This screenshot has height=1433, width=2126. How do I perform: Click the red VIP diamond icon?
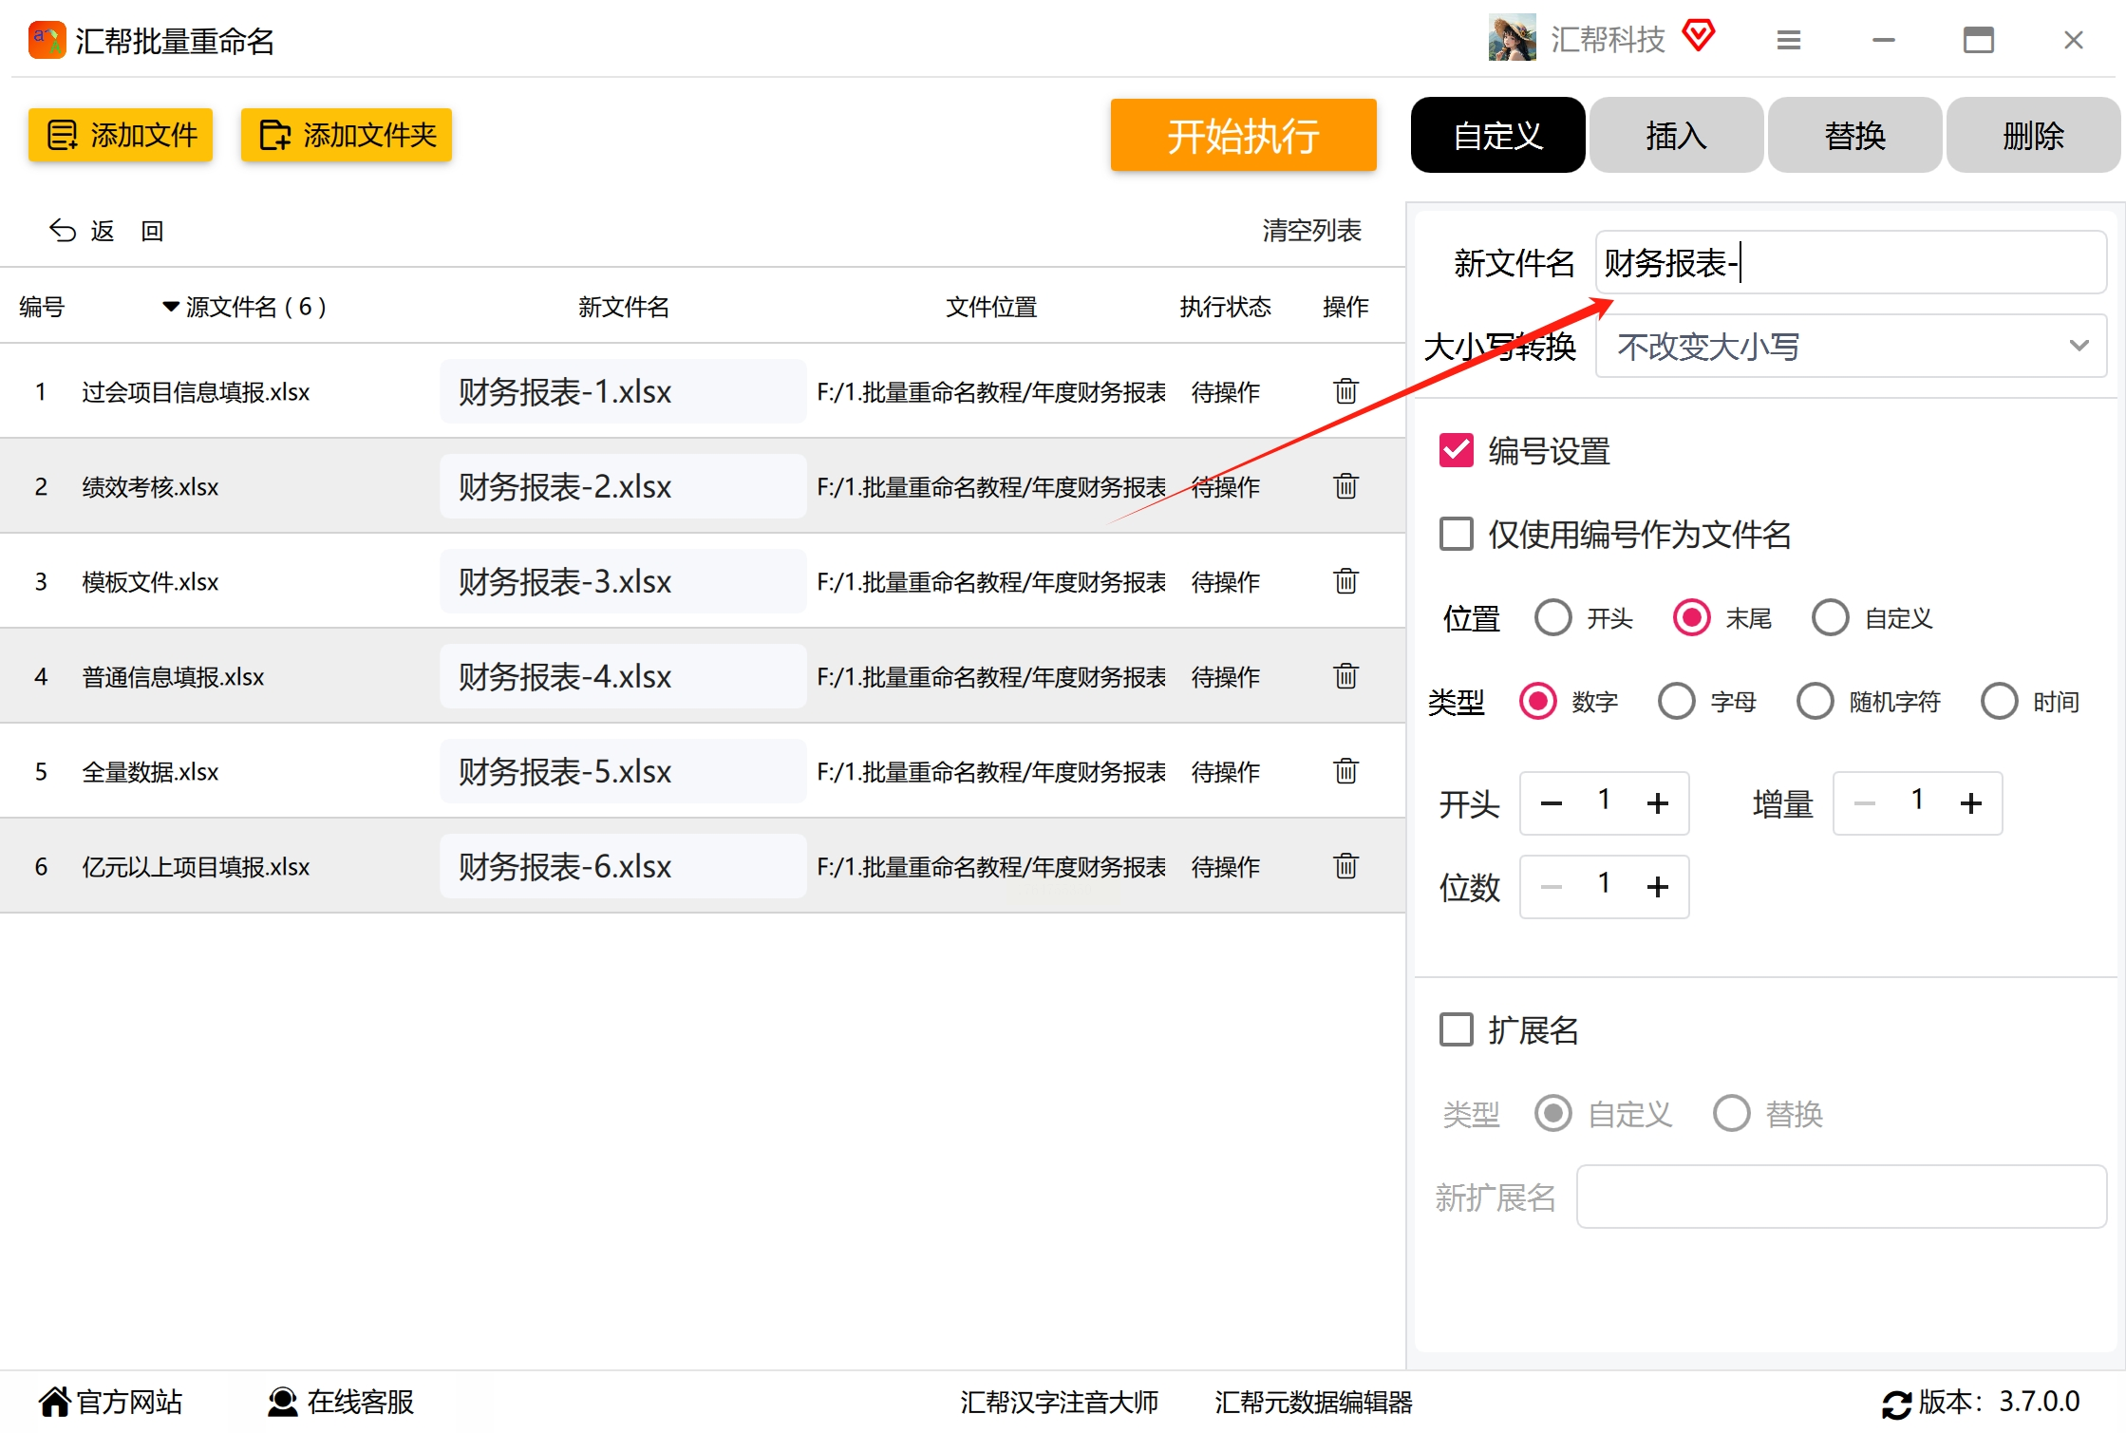pos(1699,36)
